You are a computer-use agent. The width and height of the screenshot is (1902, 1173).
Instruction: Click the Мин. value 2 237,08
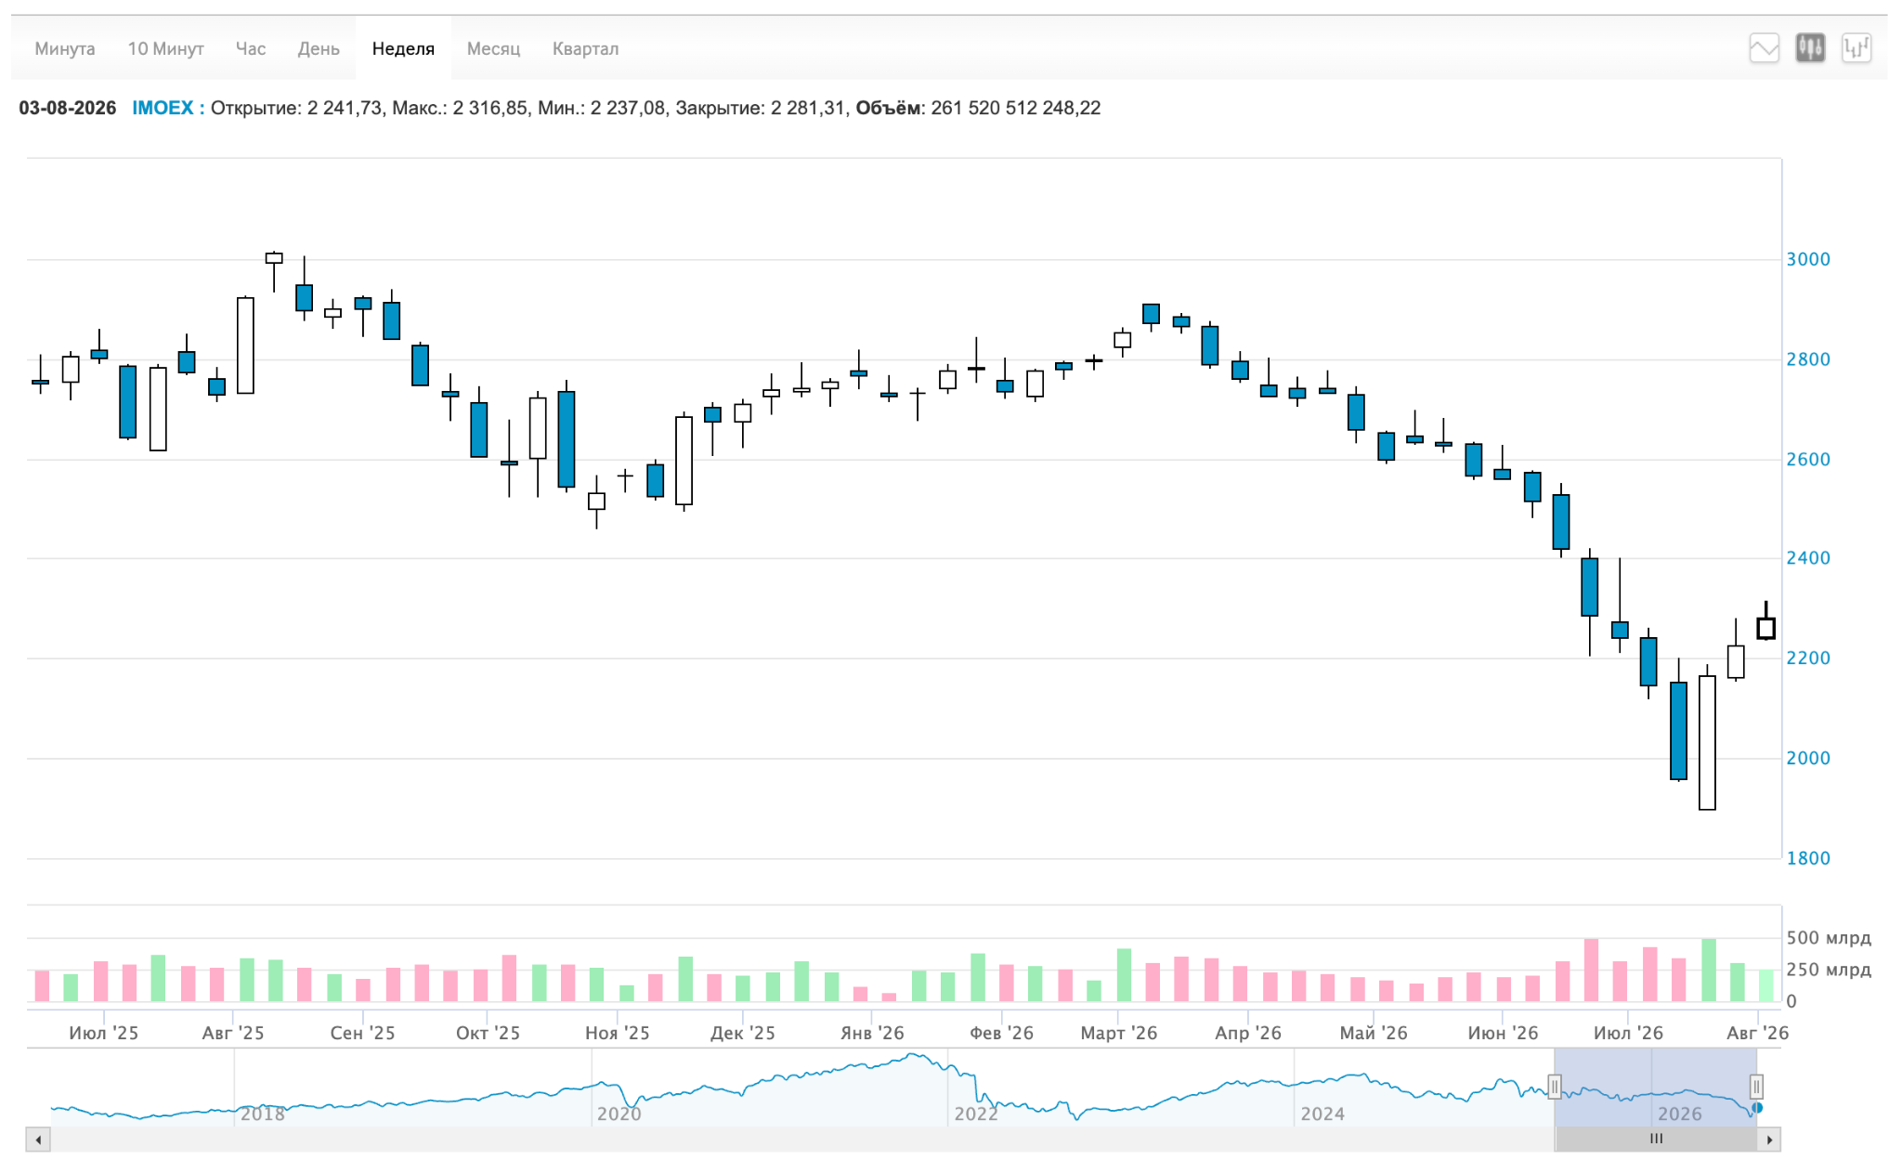point(628,108)
